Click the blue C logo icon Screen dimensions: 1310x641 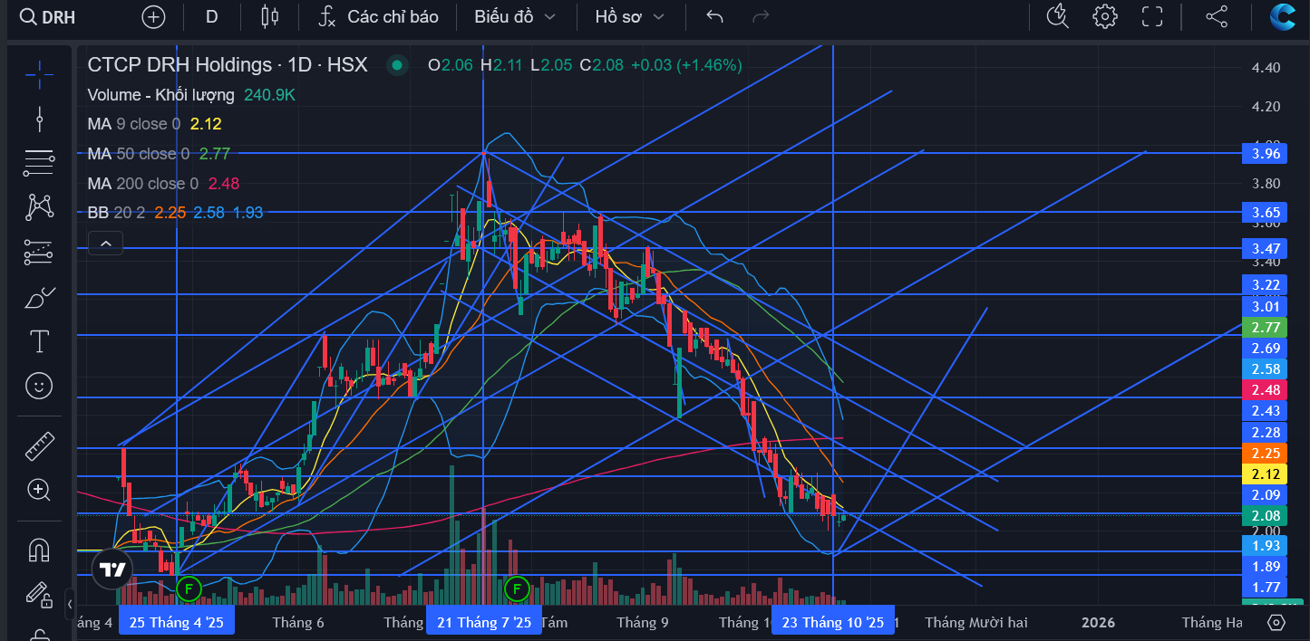1283,16
